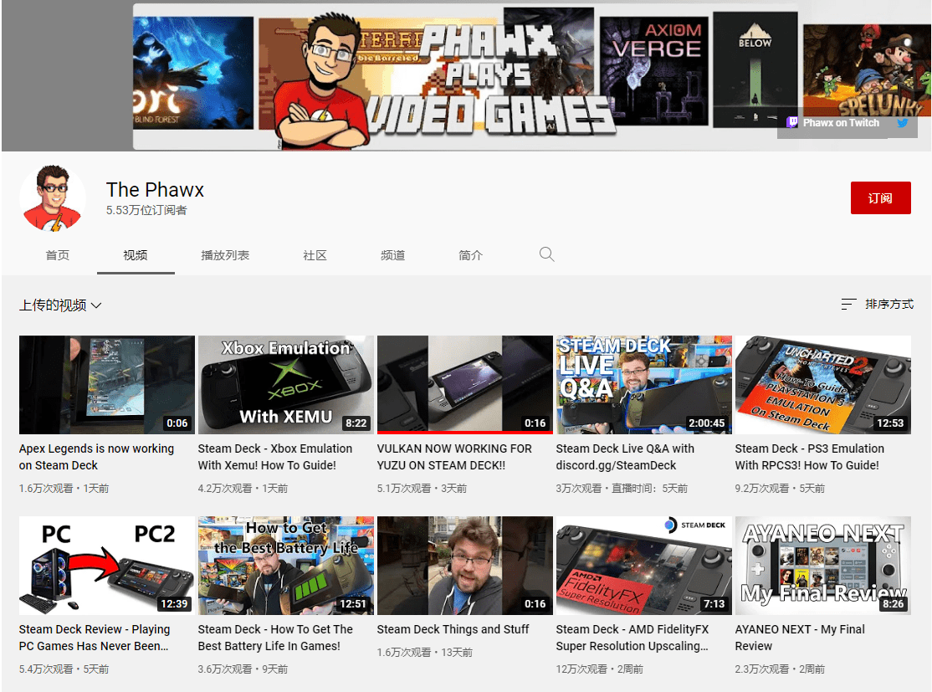
Task: Open the 播放列表 tab
Action: click(x=225, y=255)
